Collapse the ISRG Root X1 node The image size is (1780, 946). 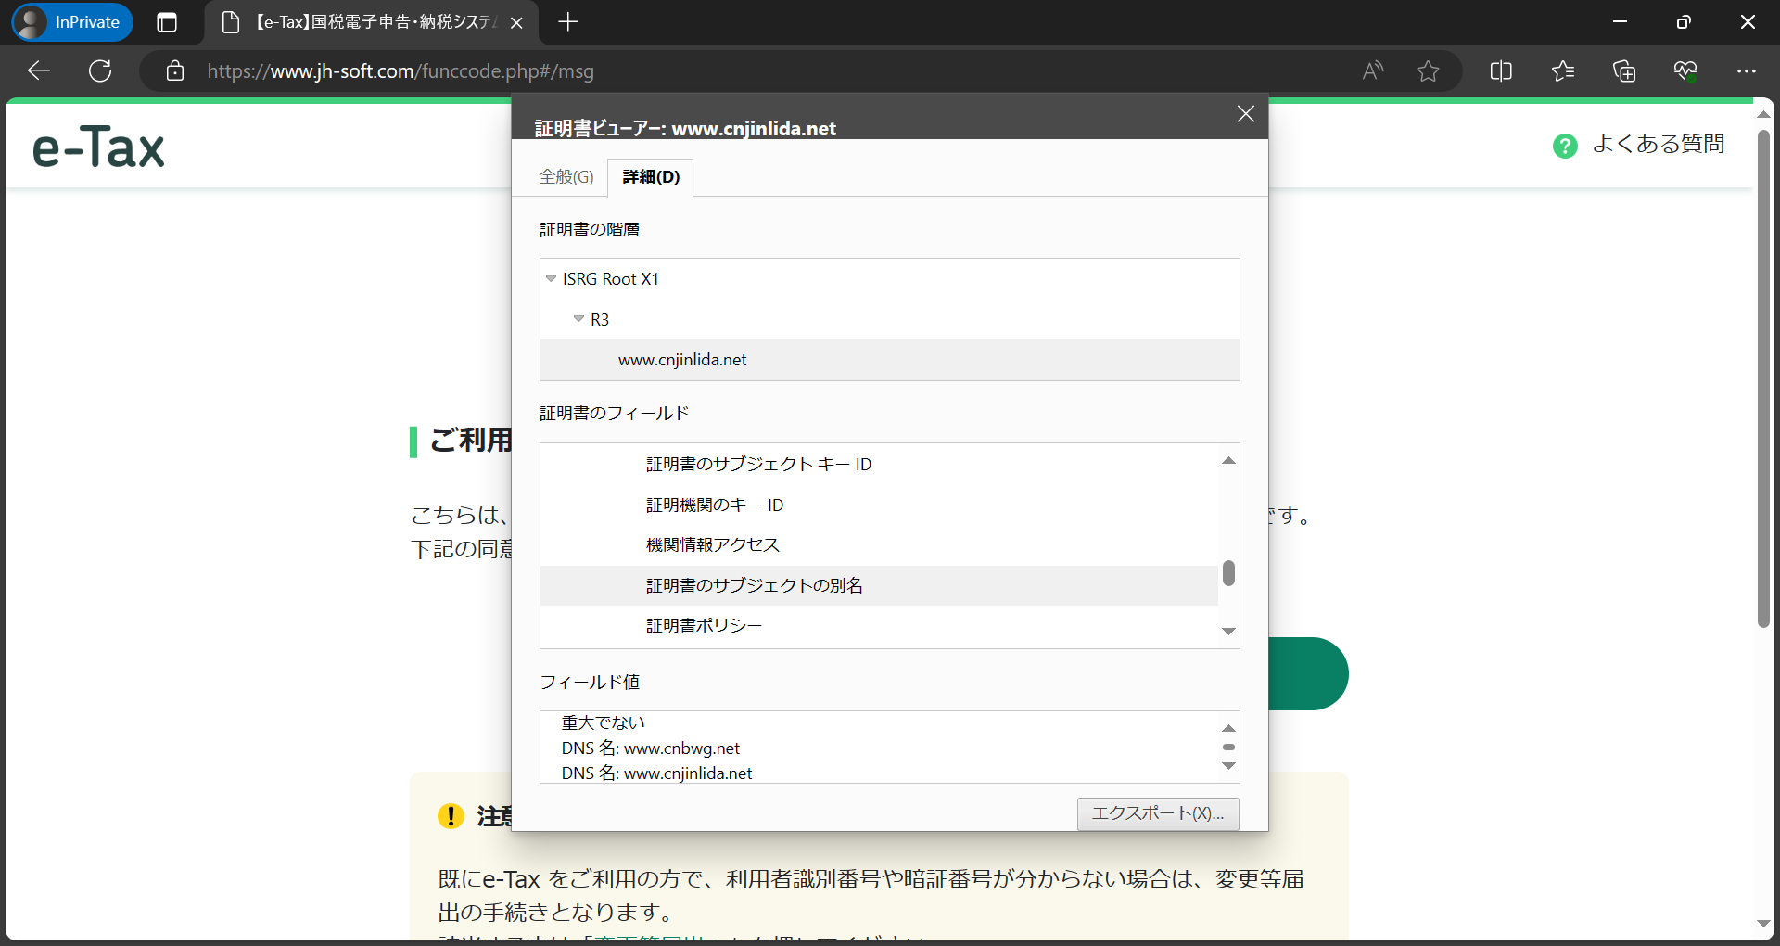[x=551, y=278]
